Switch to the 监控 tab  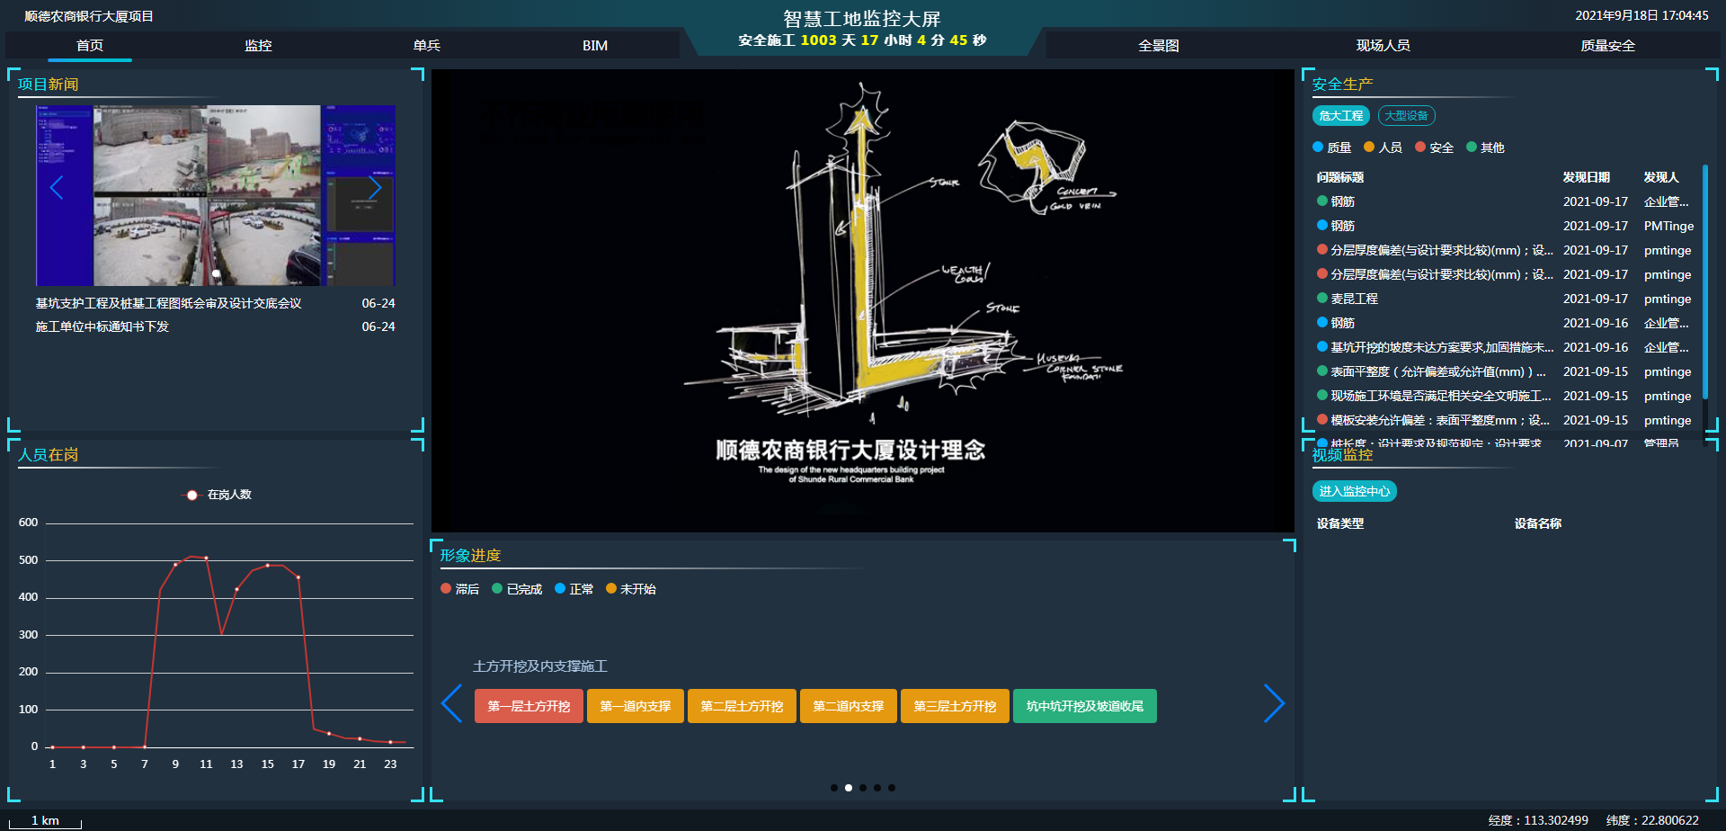coord(258,45)
